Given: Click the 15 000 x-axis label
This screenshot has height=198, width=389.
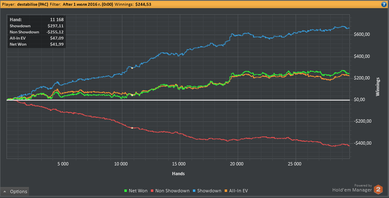Looking at the screenshot, I should pyautogui.click(x=179, y=164).
